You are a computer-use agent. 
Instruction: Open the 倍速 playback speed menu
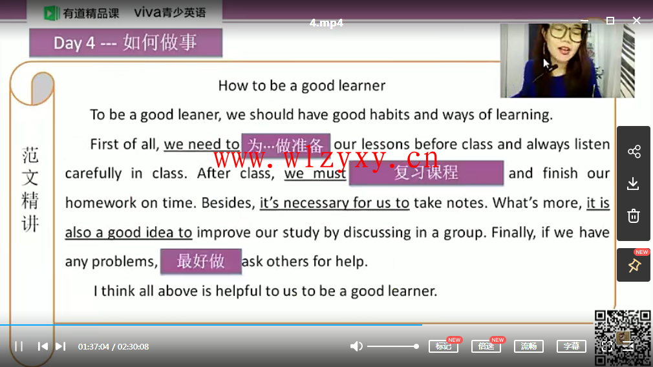[486, 346]
